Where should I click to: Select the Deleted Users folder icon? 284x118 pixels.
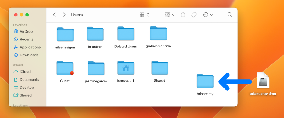point(126,33)
